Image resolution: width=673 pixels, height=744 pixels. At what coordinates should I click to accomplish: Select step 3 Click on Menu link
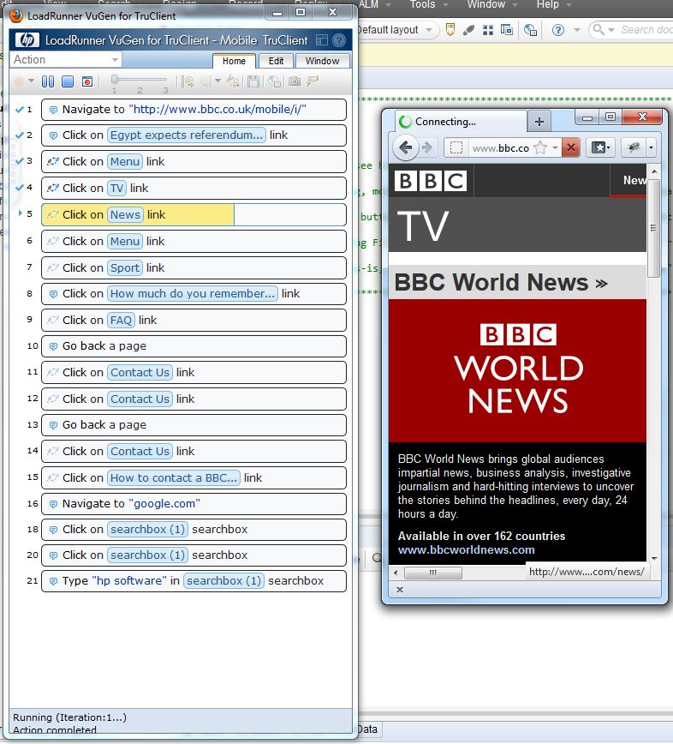(194, 162)
